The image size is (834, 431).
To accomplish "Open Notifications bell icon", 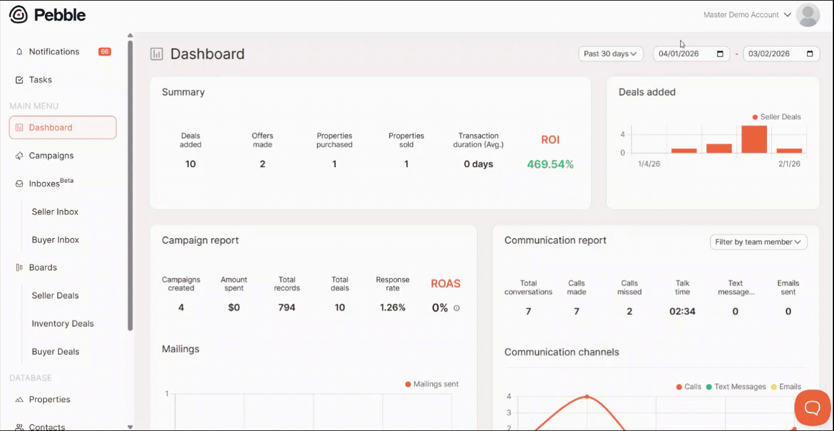I will tap(19, 51).
